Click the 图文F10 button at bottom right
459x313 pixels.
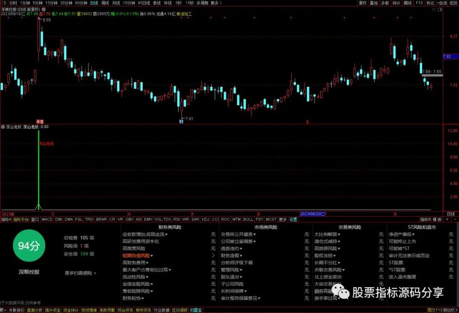coord(435,310)
